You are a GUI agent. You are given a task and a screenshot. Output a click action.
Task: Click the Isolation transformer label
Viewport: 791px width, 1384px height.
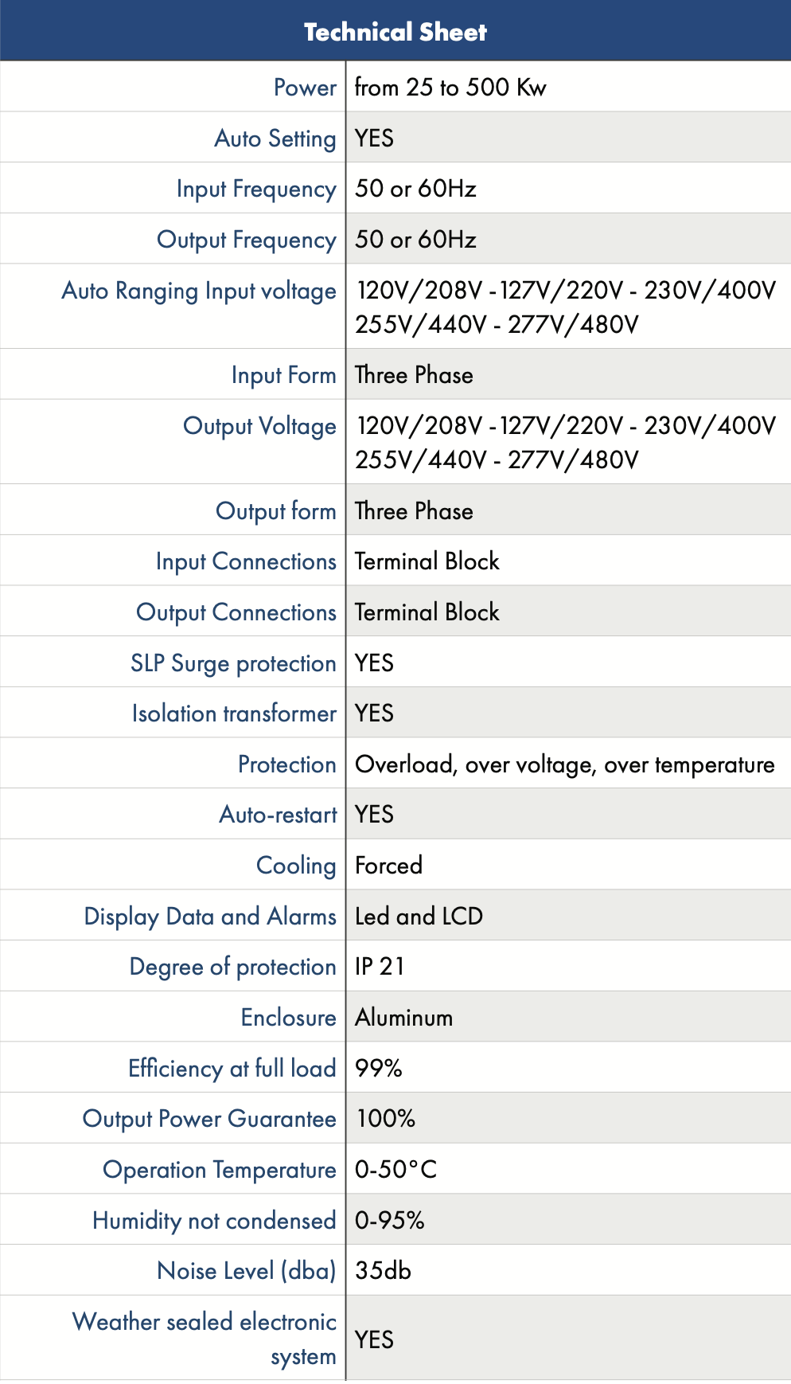(234, 713)
